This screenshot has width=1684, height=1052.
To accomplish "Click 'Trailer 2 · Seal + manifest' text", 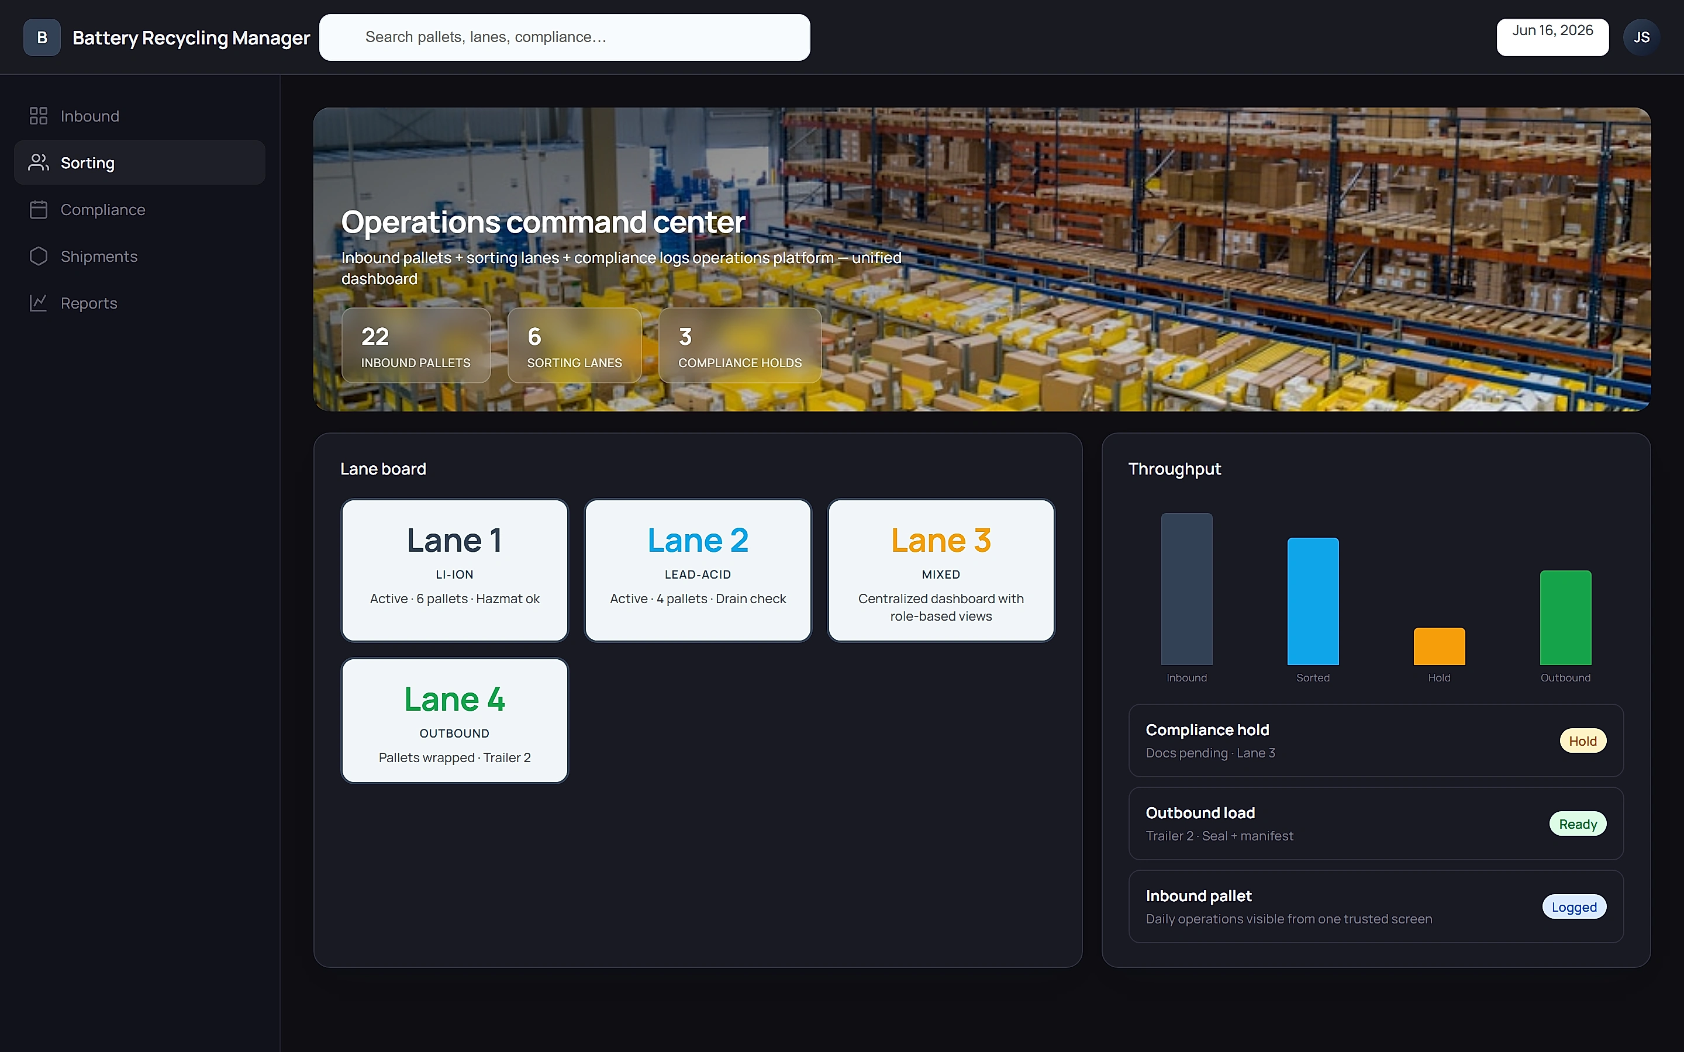I will [1219, 836].
